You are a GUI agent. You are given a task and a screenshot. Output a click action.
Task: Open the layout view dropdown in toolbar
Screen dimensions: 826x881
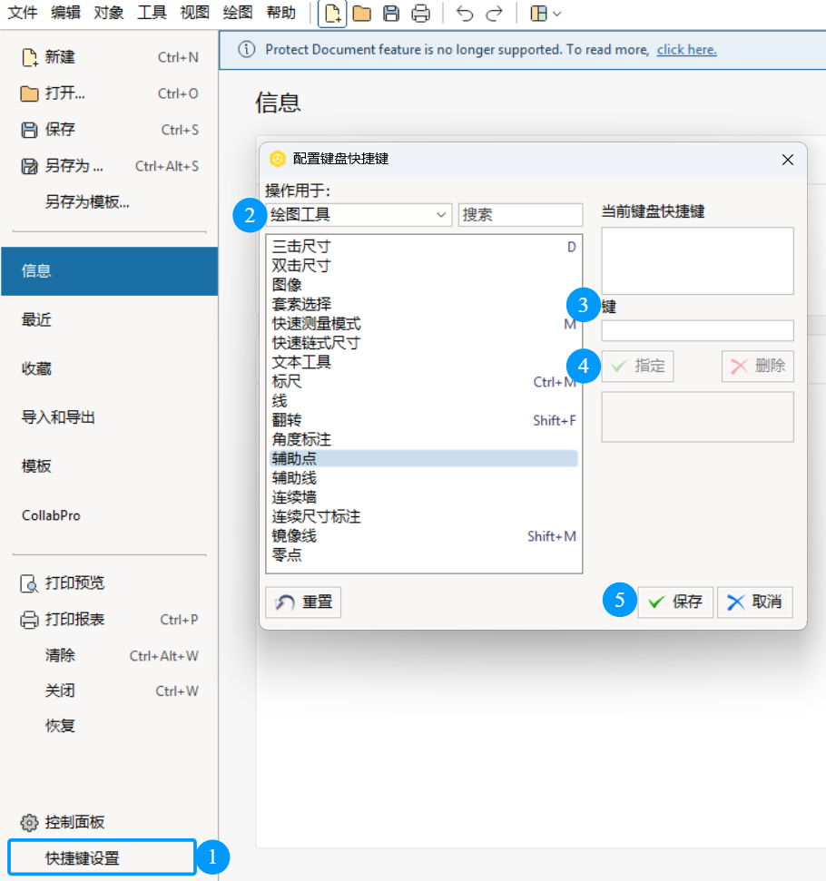[546, 14]
